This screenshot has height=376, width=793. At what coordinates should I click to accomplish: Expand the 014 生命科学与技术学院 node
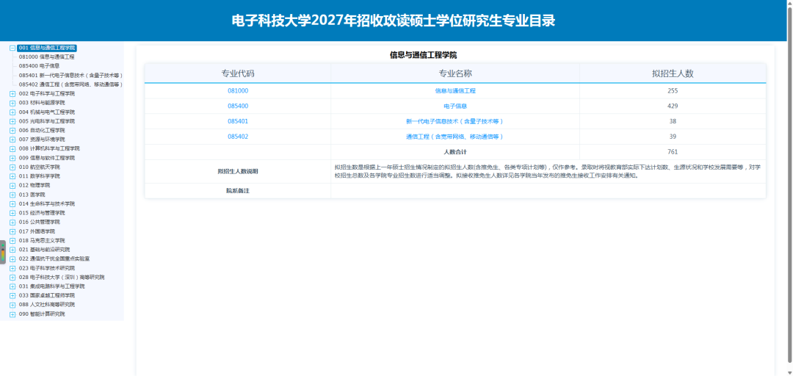tap(12, 204)
